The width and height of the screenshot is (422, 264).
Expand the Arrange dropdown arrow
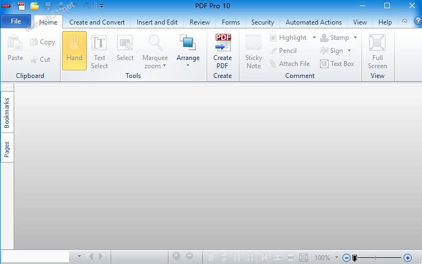188,65
